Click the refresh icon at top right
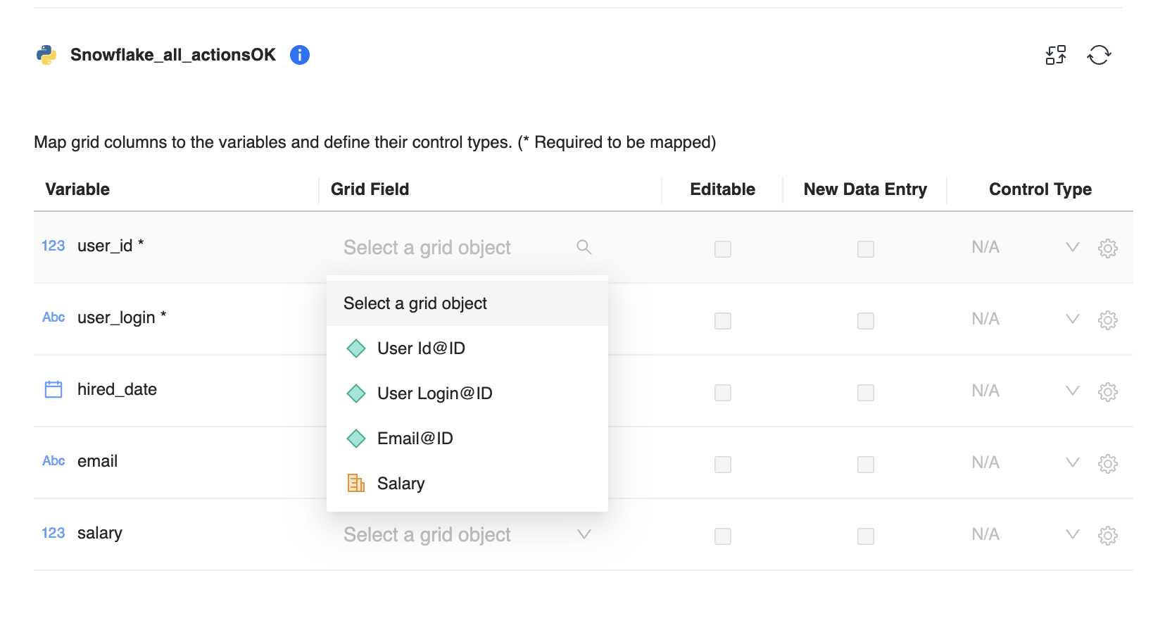This screenshot has width=1153, height=642. pyautogui.click(x=1099, y=55)
